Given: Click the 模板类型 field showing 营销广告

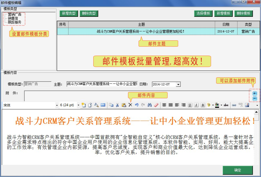Looking at the screenshot, I should point(38,84).
